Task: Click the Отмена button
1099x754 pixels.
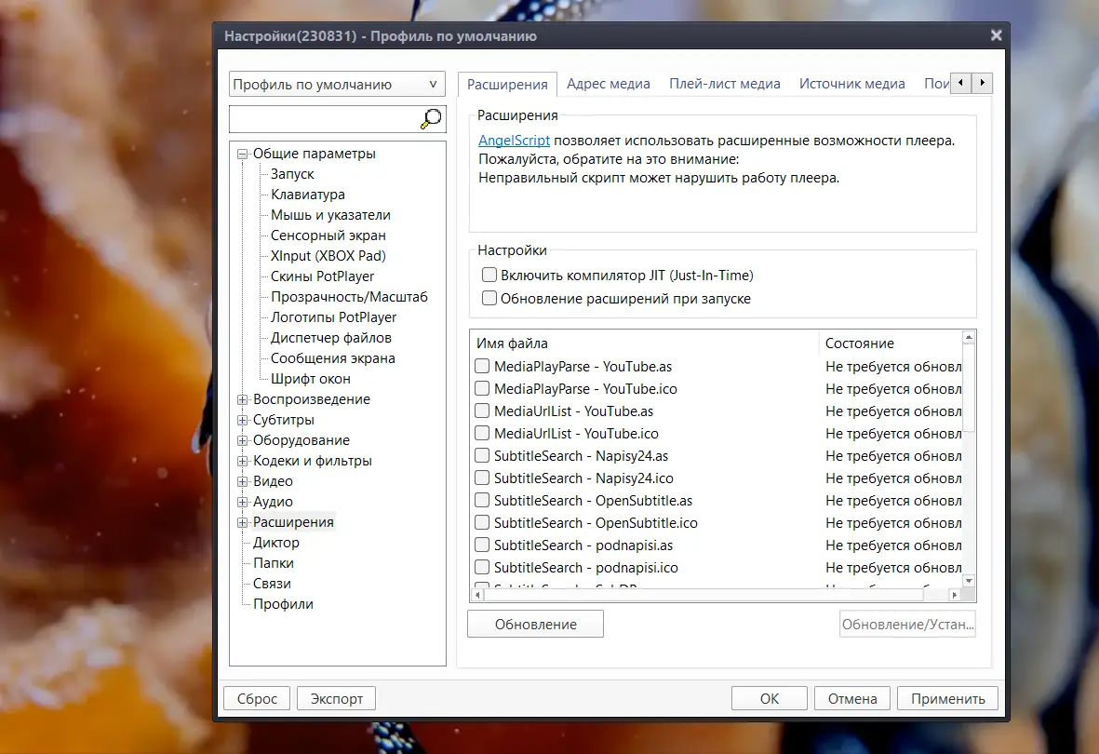Action: [852, 698]
